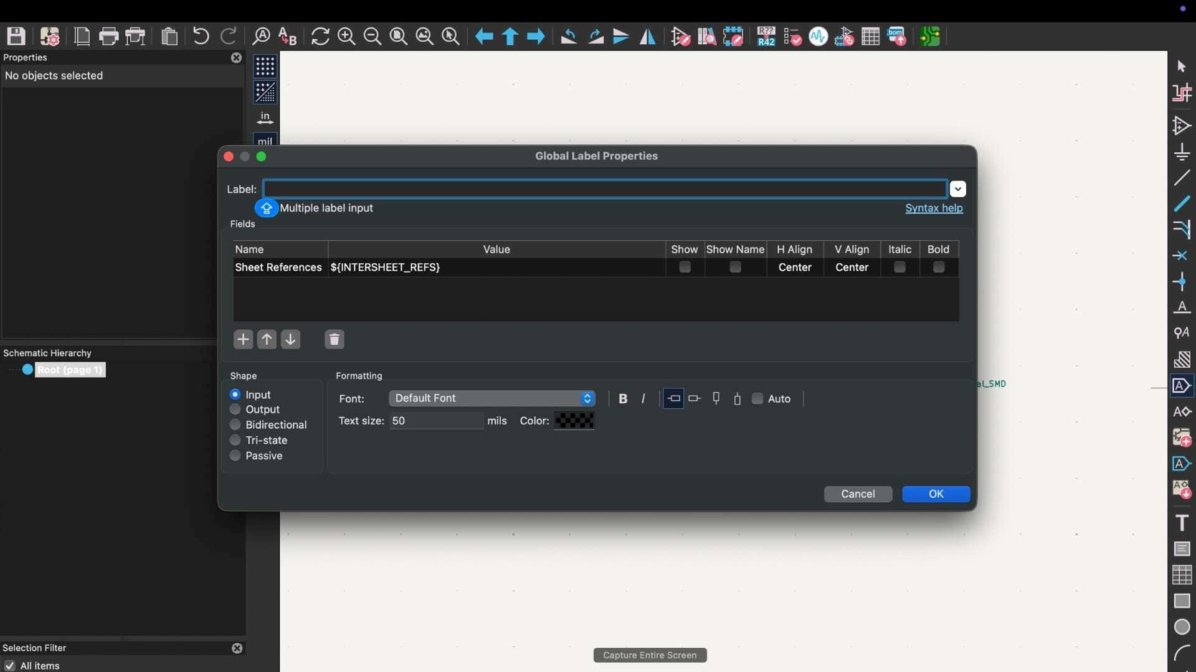Image resolution: width=1196 pixels, height=672 pixels.
Task: Select the Output shape radio button
Action: (x=235, y=409)
